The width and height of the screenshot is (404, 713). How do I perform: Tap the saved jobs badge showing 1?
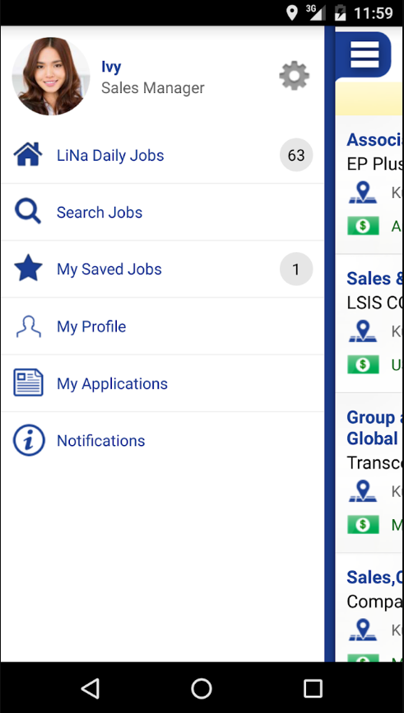(x=296, y=270)
